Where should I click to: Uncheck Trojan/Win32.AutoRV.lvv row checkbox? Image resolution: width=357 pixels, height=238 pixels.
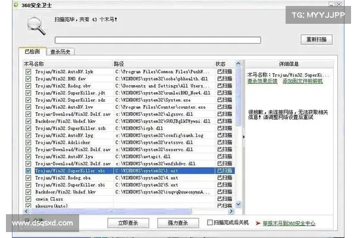pyautogui.click(x=28, y=107)
